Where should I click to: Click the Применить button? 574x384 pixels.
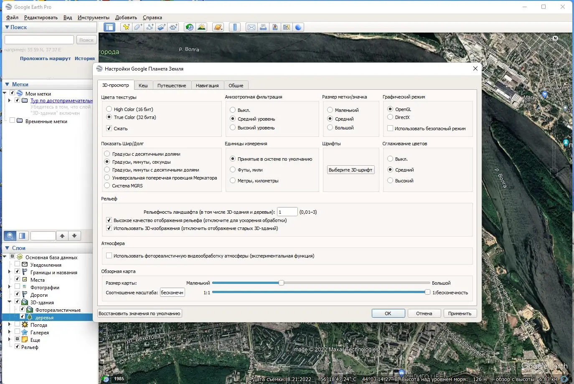tap(460, 313)
